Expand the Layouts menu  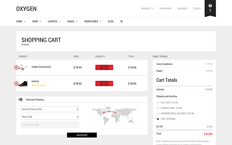click(54, 21)
